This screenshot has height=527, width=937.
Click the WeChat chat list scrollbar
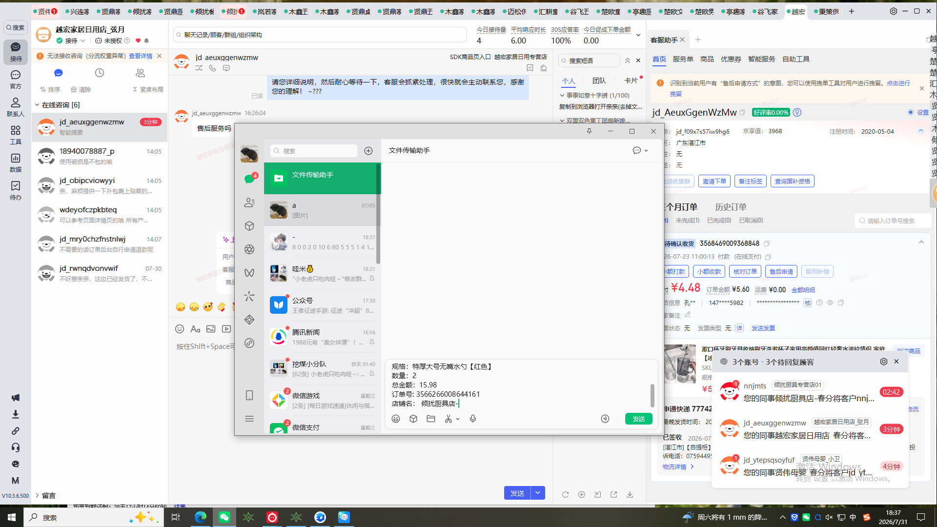coord(378,215)
